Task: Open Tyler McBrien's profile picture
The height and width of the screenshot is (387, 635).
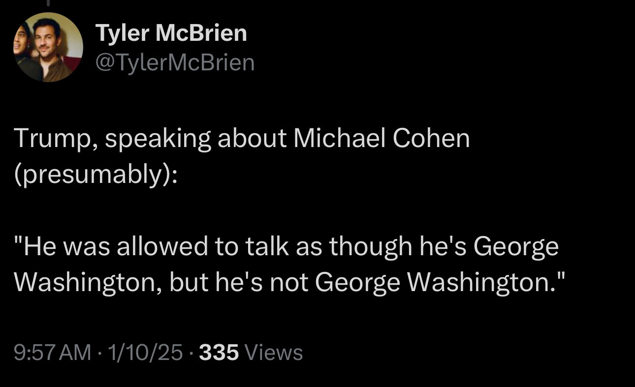Action: click(48, 47)
